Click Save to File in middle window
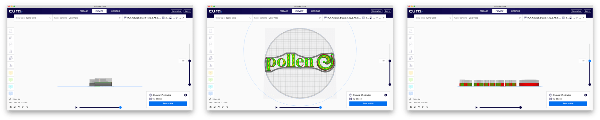 [368, 104]
